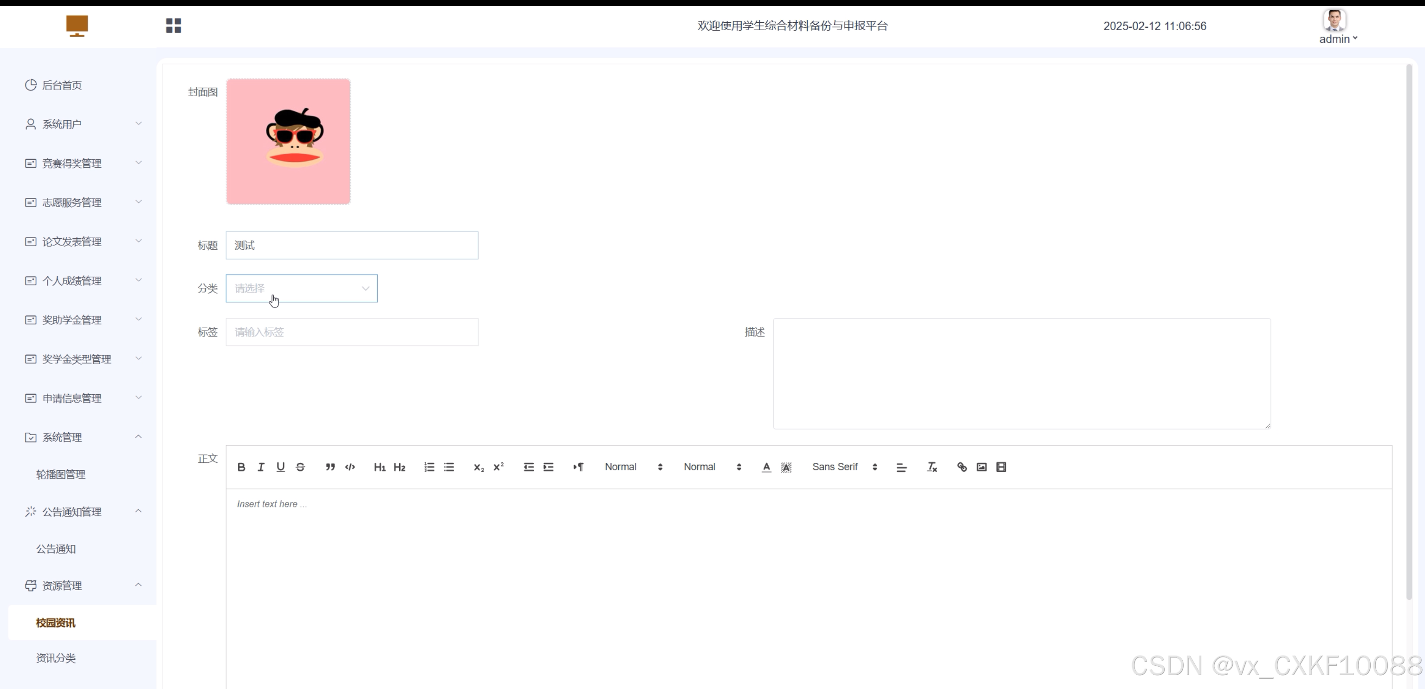Viewport: 1425px width, 689px height.
Task: Apply italic formatting in editor
Action: click(x=260, y=467)
